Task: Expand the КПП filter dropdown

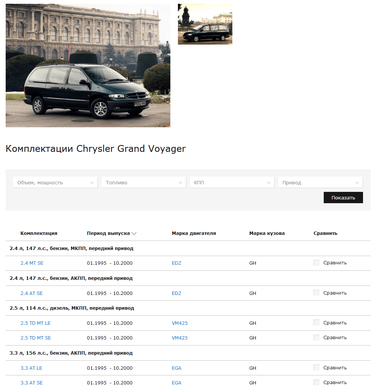Action: coord(232,182)
